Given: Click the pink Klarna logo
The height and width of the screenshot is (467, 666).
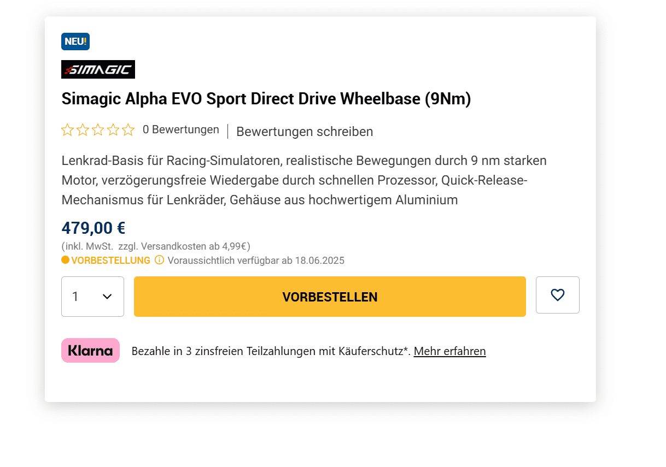Looking at the screenshot, I should [x=90, y=351].
